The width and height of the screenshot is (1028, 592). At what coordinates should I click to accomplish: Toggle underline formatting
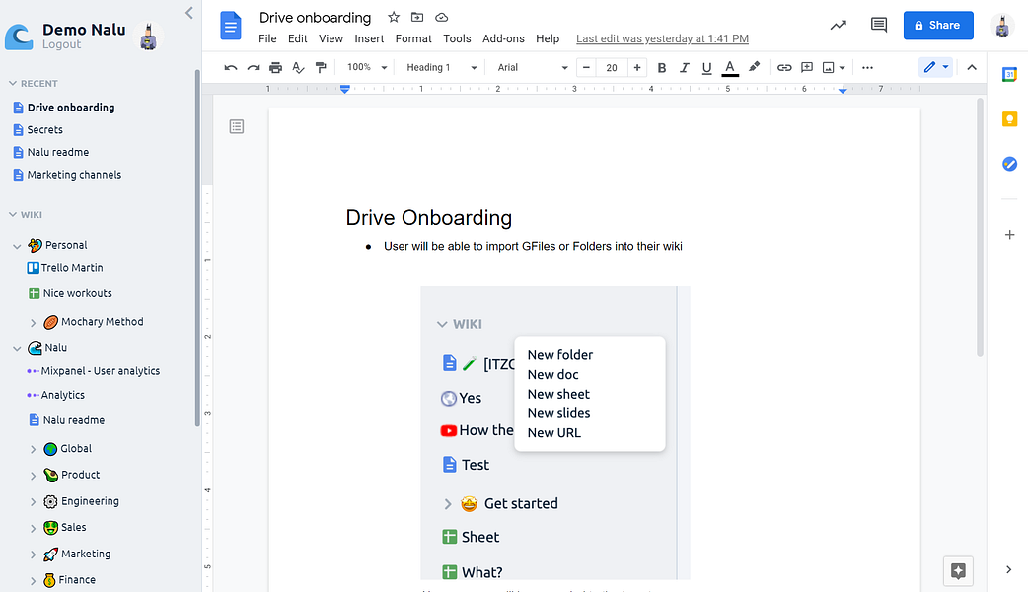tap(706, 67)
